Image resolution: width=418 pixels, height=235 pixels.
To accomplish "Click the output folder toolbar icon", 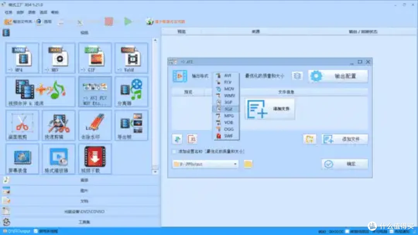I will click(8, 22).
